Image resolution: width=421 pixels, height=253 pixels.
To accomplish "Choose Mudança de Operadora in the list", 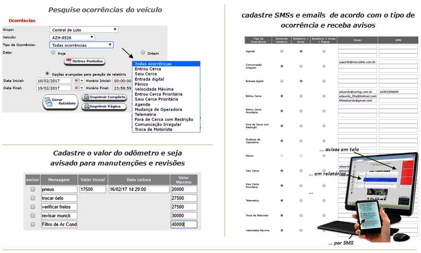I will 166,109.
